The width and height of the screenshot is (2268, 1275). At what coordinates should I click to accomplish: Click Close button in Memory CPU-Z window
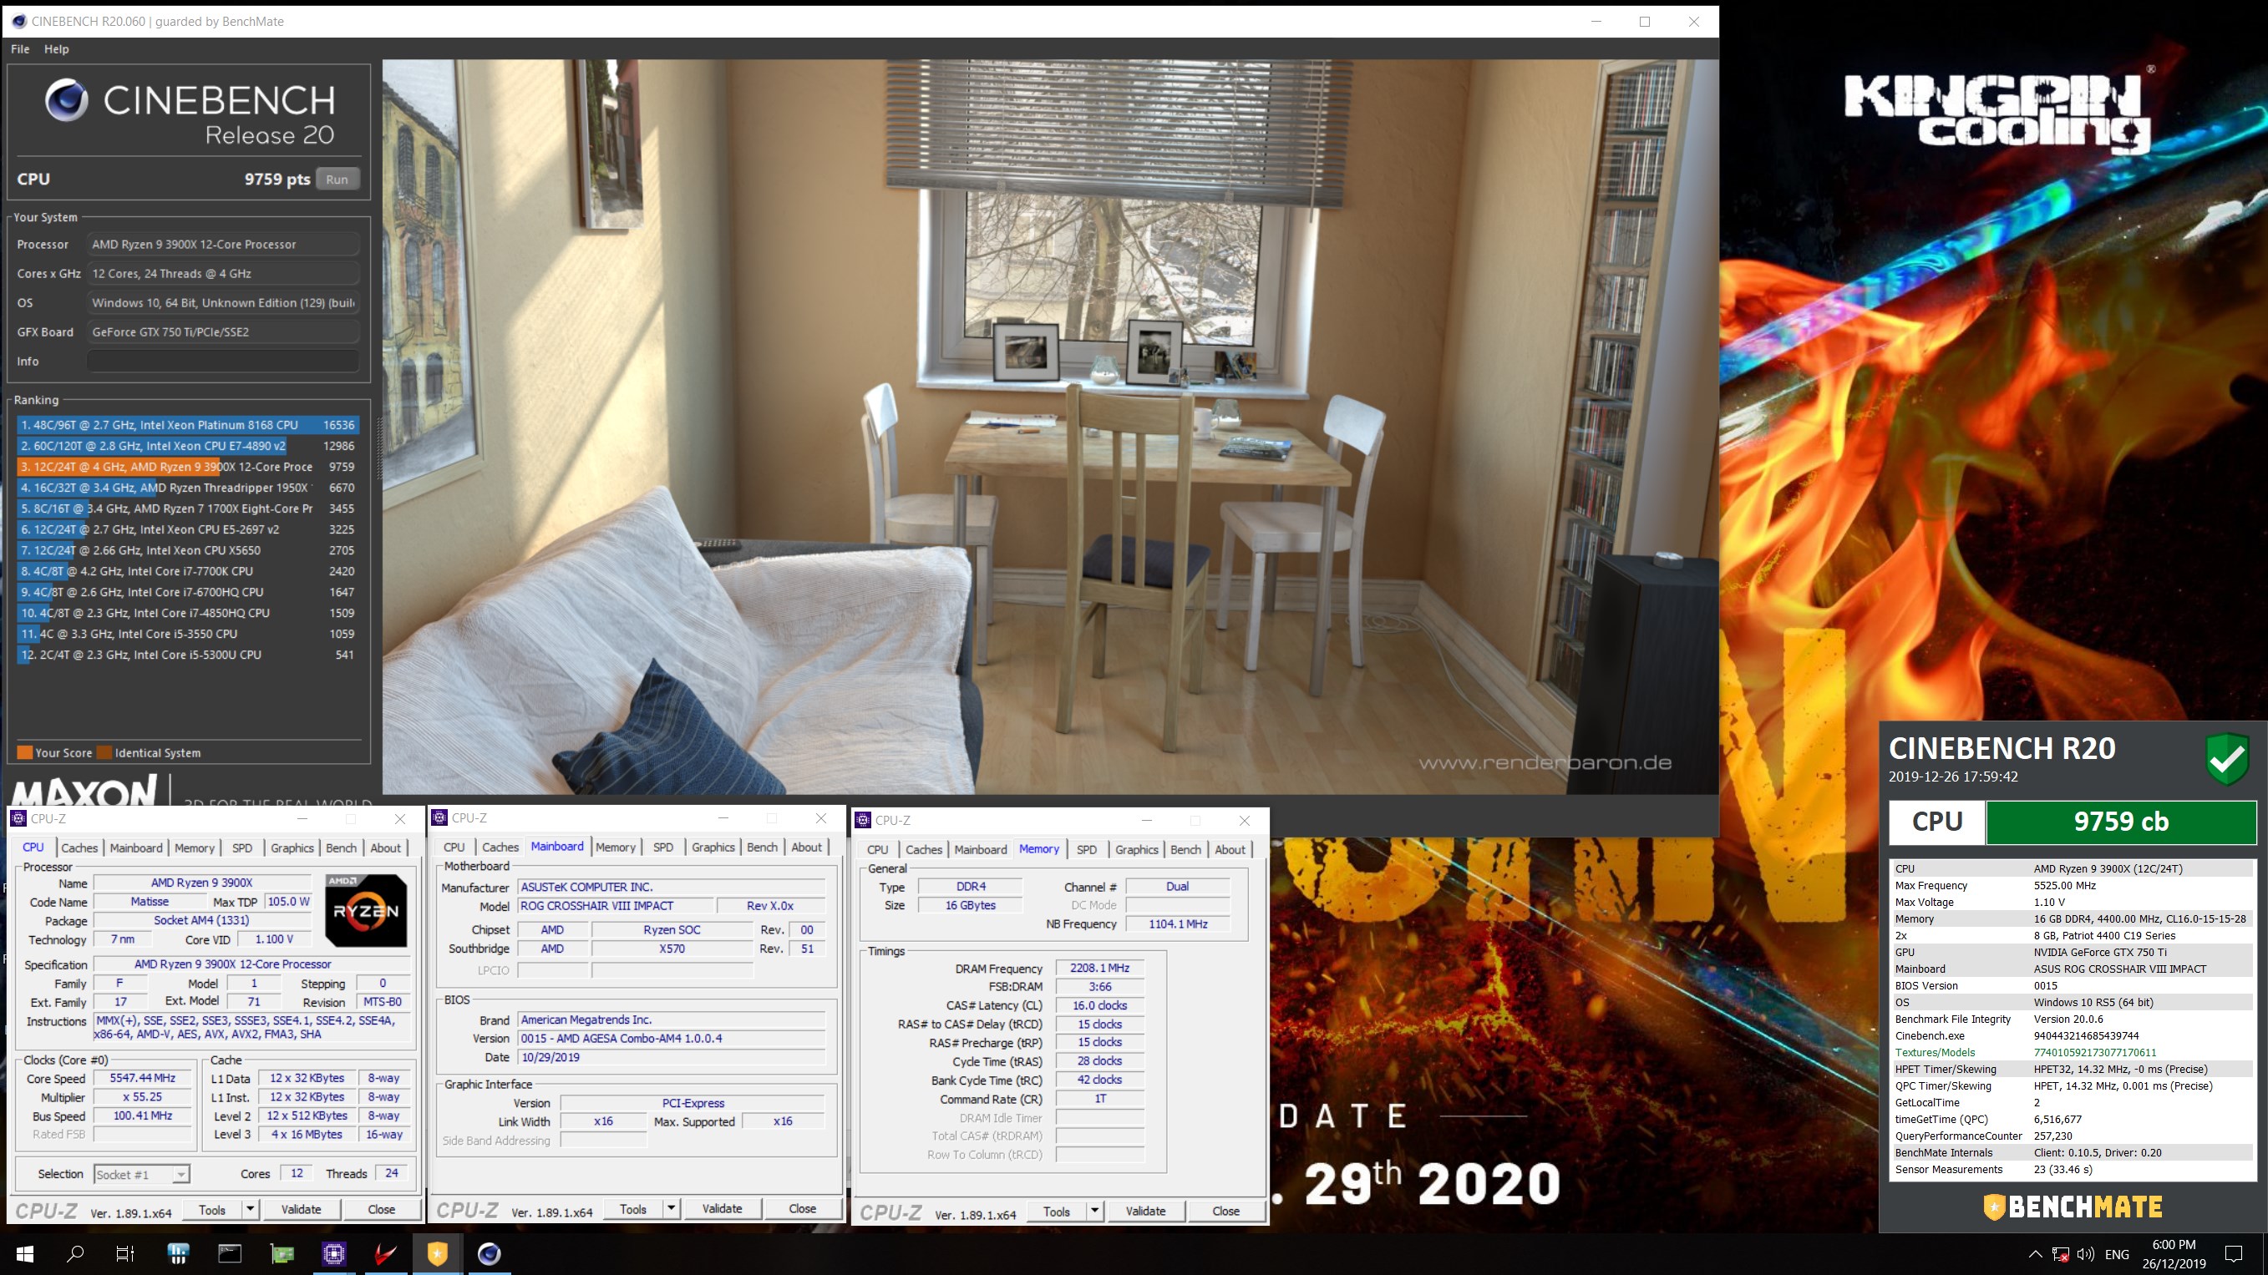point(1225,1211)
